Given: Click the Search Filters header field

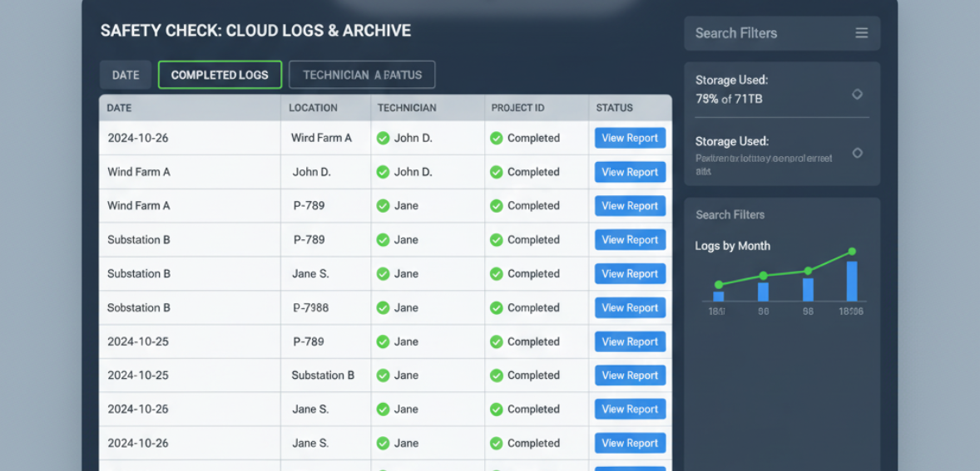Looking at the screenshot, I should 765,33.
